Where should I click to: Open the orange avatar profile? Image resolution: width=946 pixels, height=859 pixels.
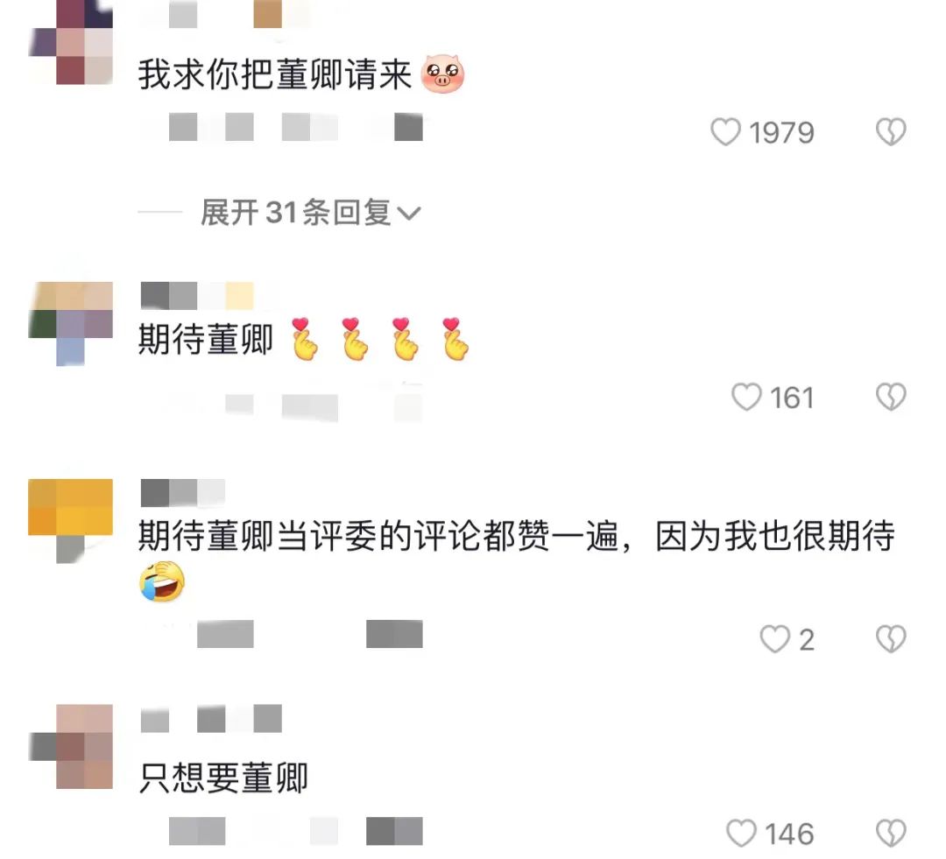coord(71,521)
